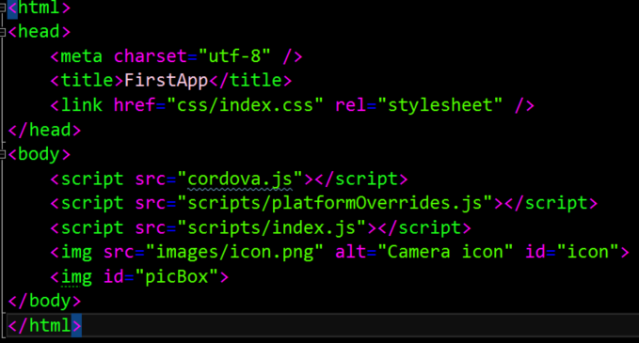Click the underlined cordova.js path

[x=240, y=179]
